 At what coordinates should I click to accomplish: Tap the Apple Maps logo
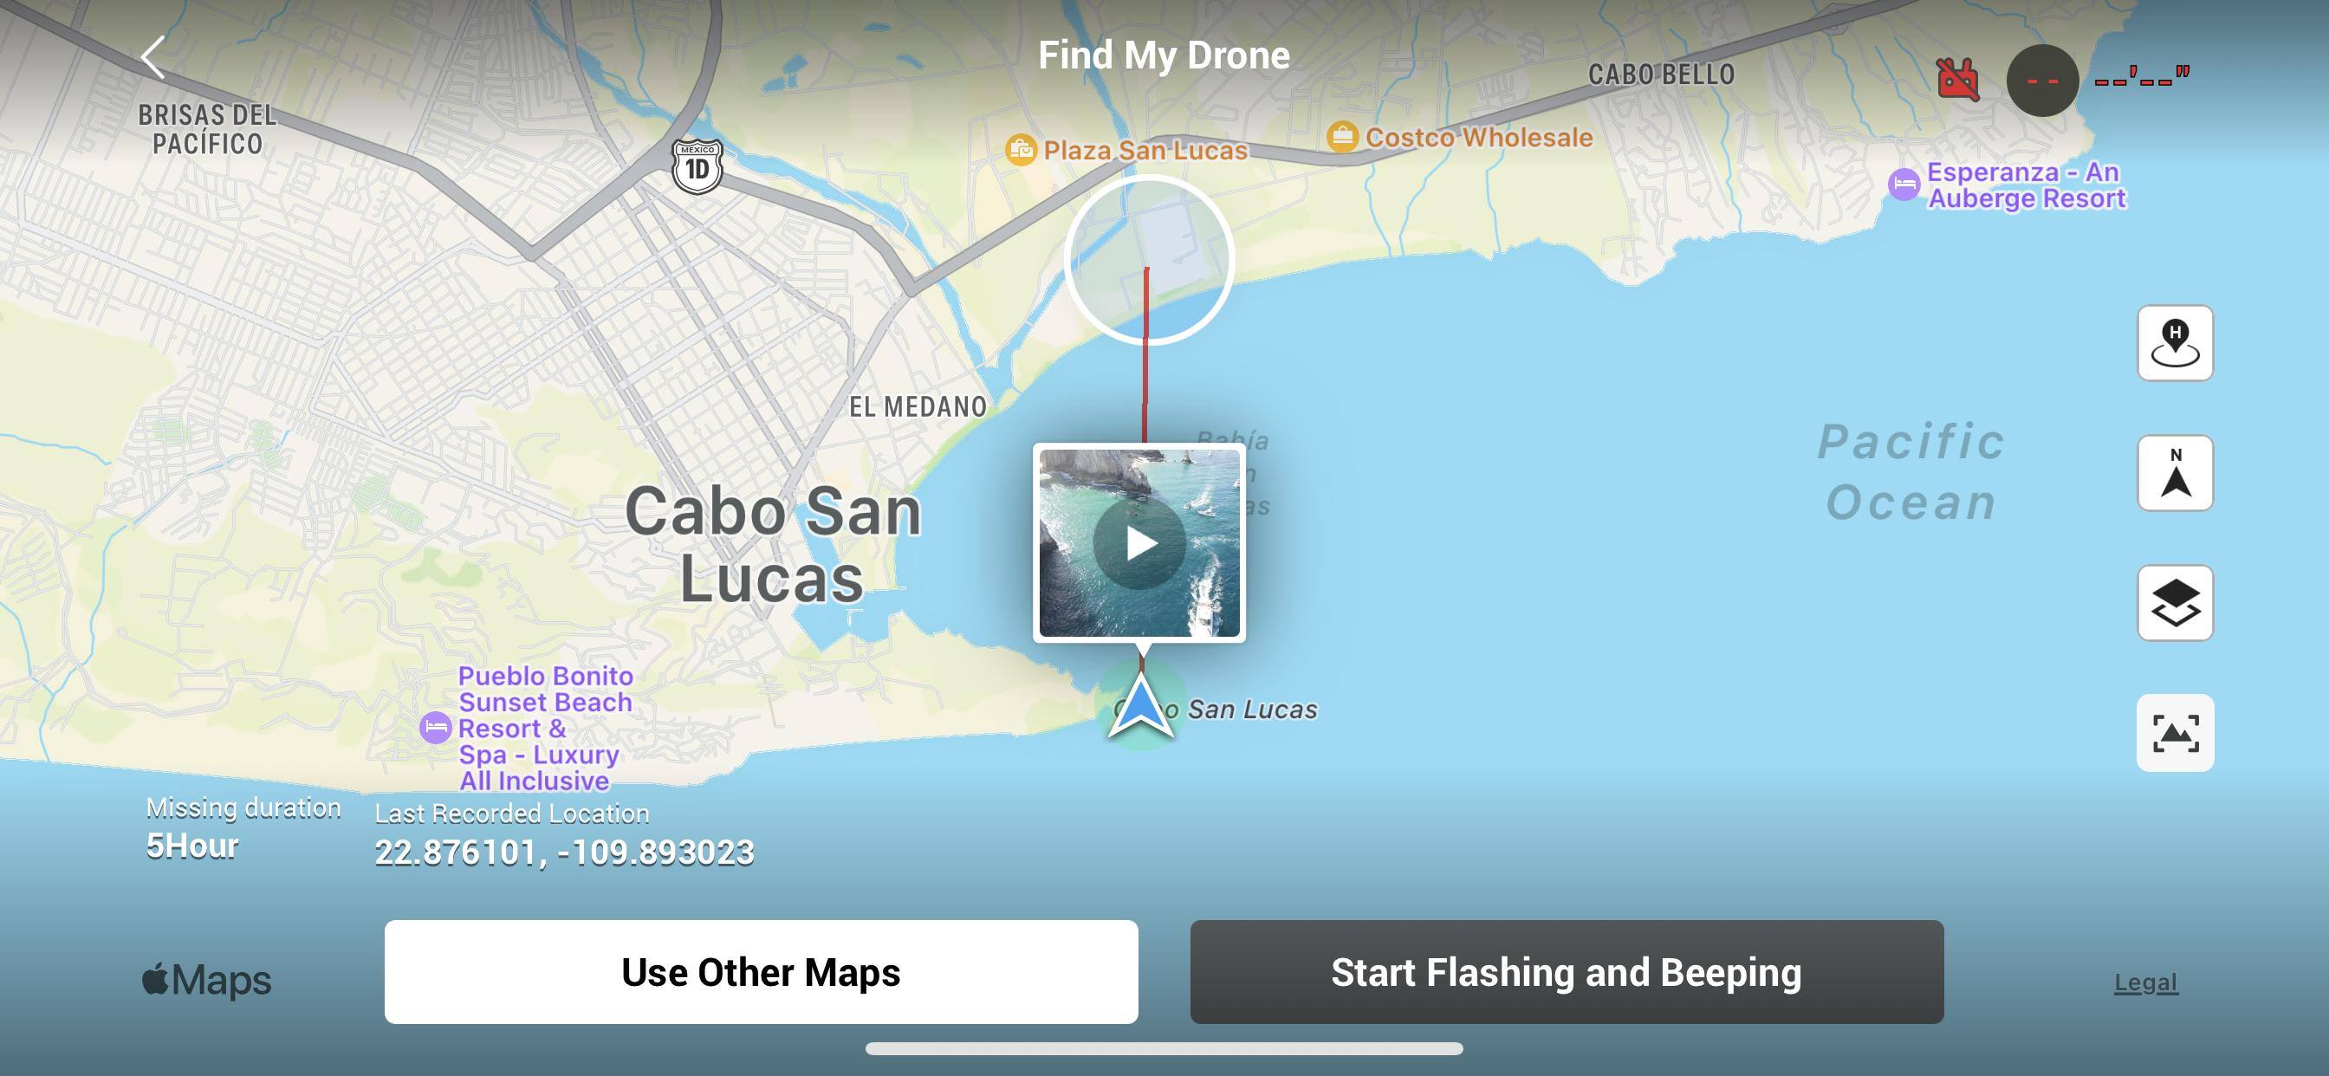[x=207, y=980]
